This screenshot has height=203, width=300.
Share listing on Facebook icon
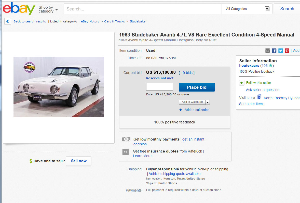point(274,51)
